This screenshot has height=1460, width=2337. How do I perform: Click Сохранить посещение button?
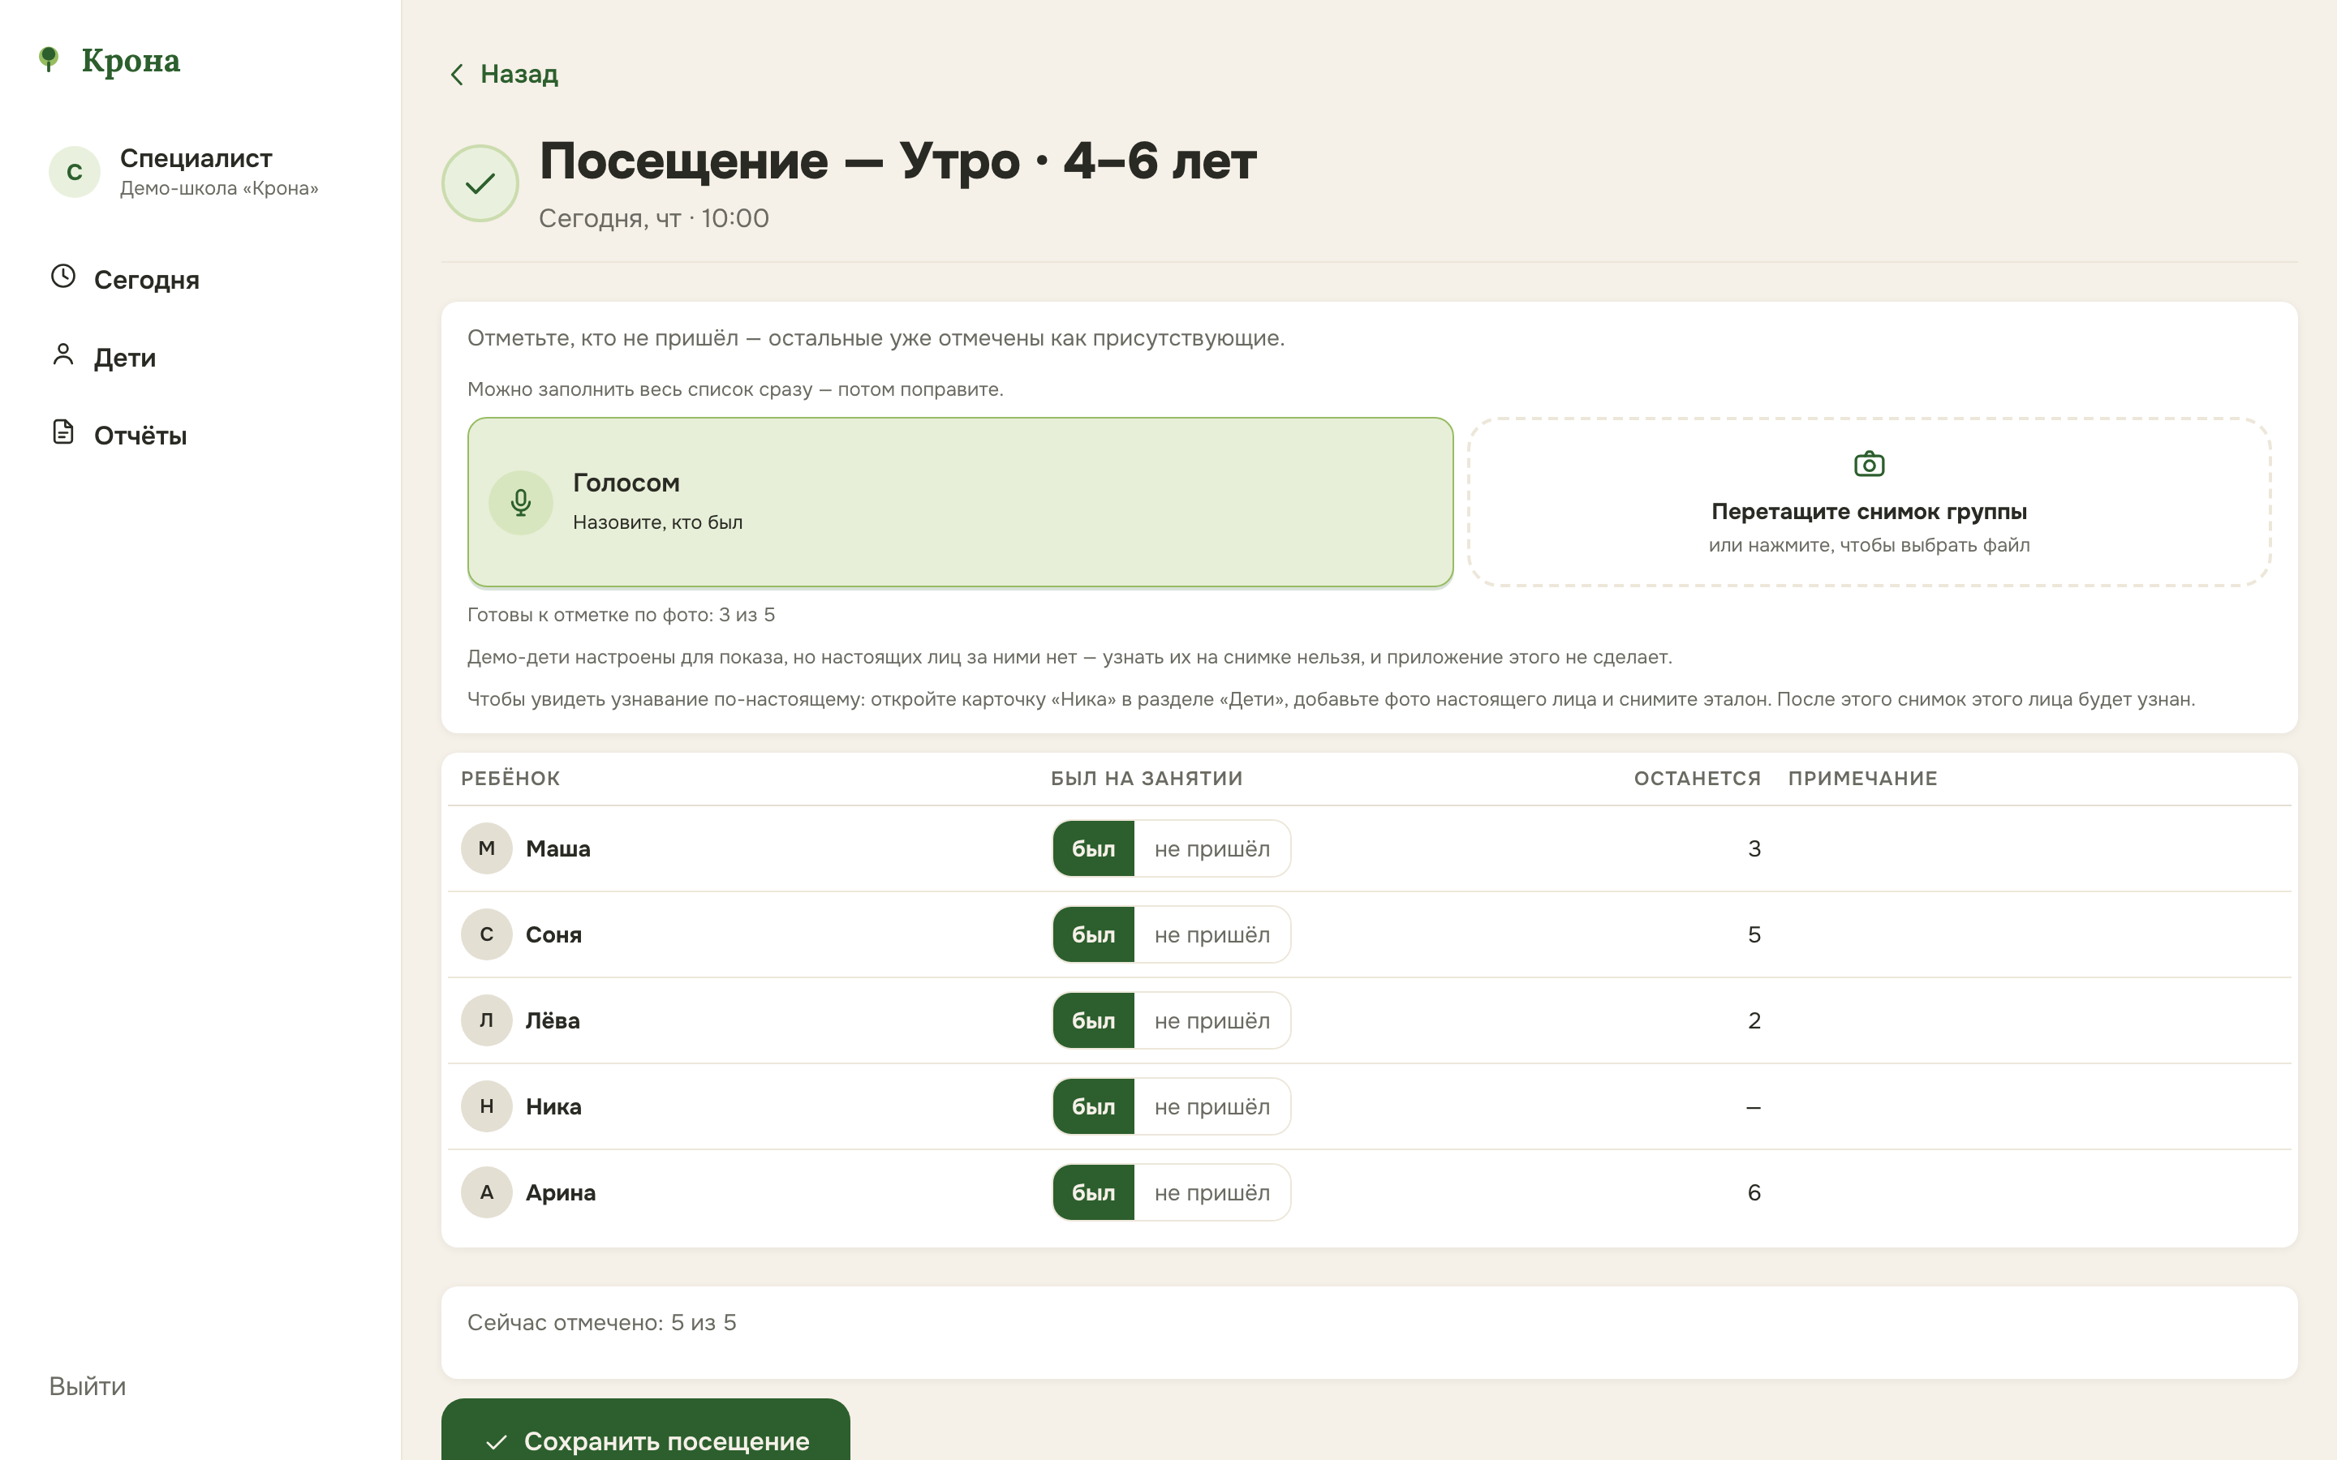tap(646, 1431)
